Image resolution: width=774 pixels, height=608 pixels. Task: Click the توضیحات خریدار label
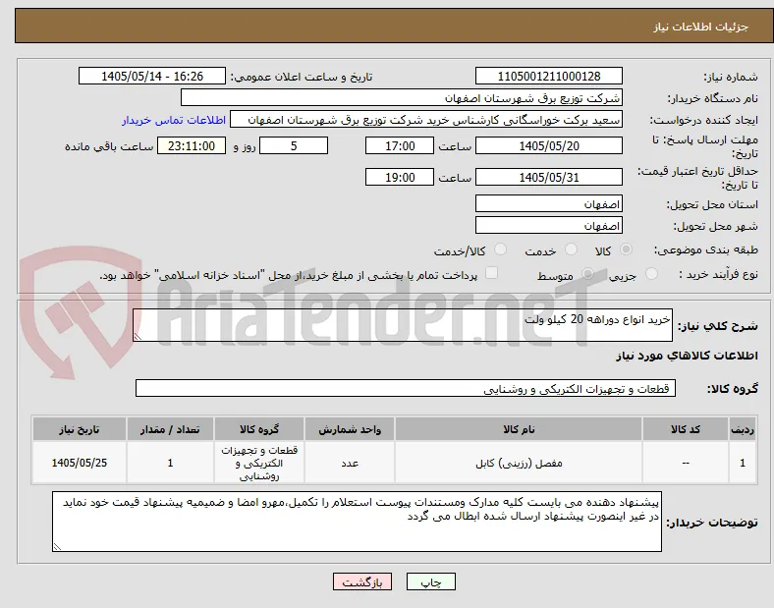pos(712,523)
